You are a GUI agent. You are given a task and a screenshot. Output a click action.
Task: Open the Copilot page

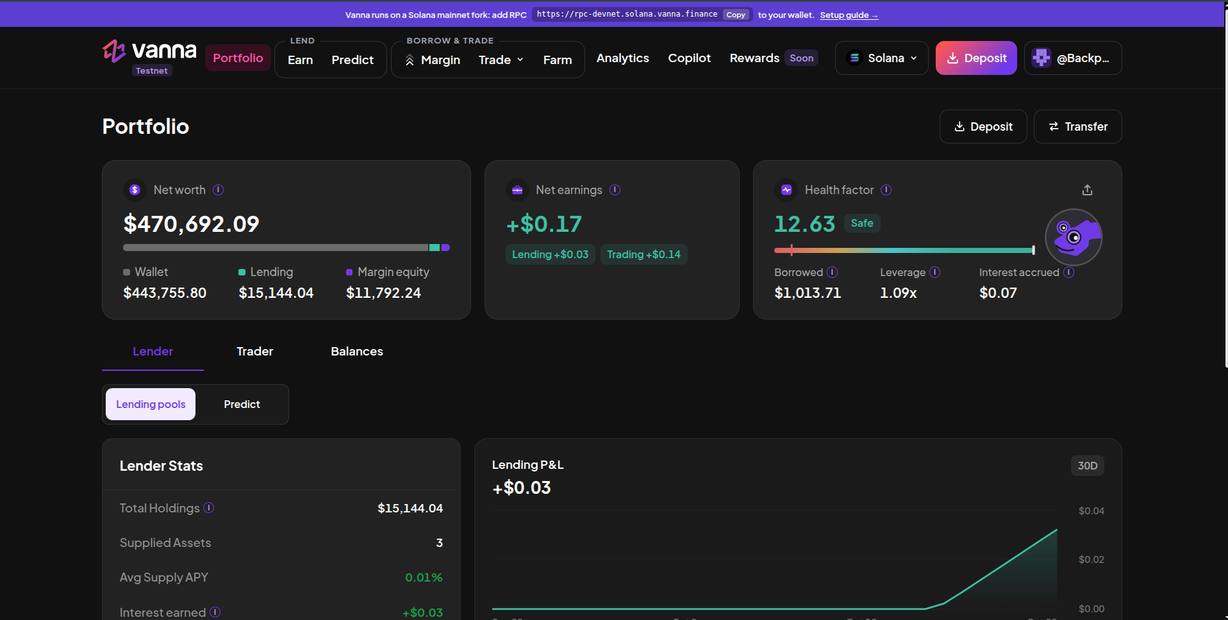tap(689, 58)
